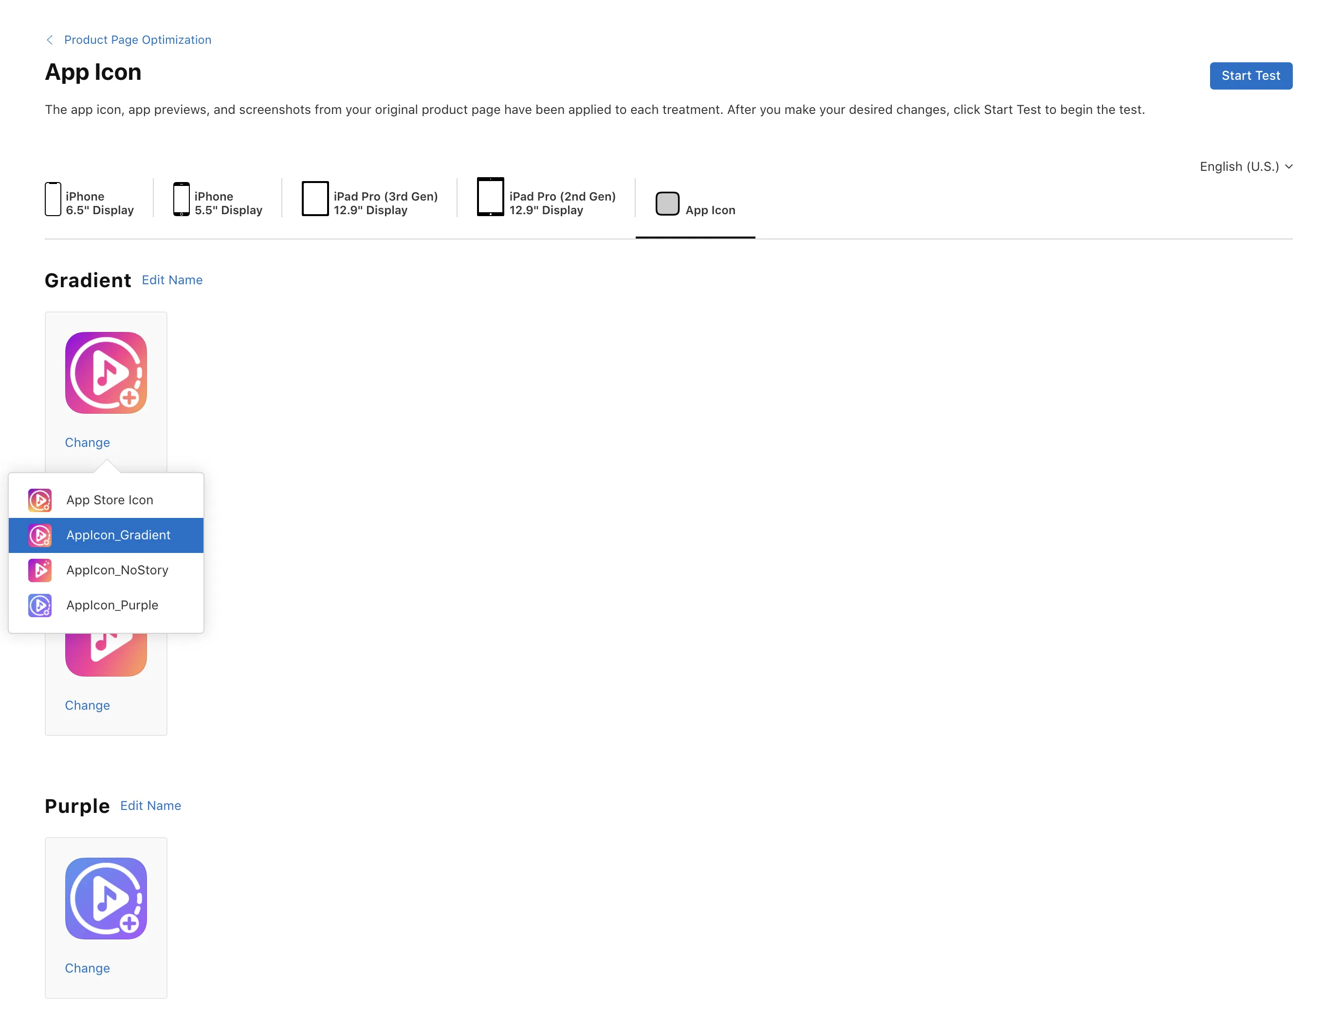Switch to the iPad Pro (3rd Gen) 12.9" Display tab
This screenshot has height=1029, width=1323.
click(386, 203)
